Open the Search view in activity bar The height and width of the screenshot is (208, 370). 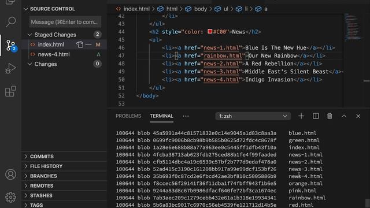(x=10, y=22)
